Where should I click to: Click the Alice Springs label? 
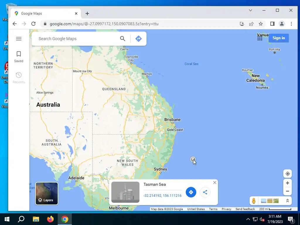[x=45, y=93]
